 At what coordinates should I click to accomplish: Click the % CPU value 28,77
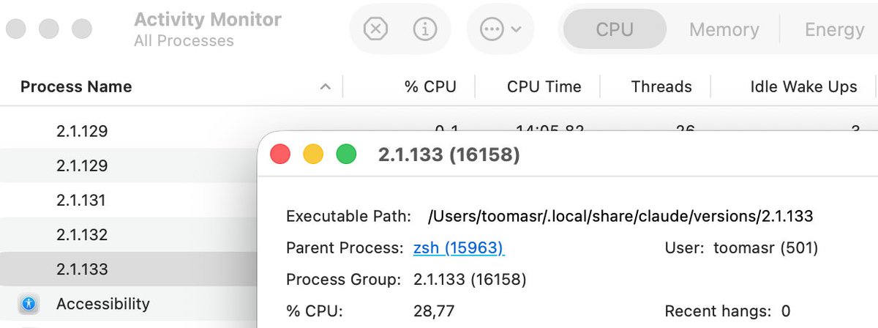click(434, 311)
